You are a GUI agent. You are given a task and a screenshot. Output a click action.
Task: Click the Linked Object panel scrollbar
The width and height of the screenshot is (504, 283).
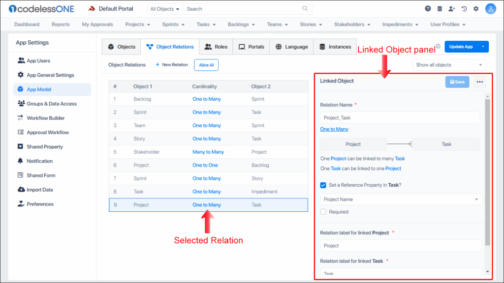[x=487, y=172]
